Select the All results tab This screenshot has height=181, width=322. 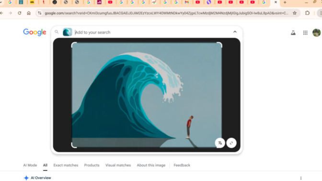tap(45, 165)
